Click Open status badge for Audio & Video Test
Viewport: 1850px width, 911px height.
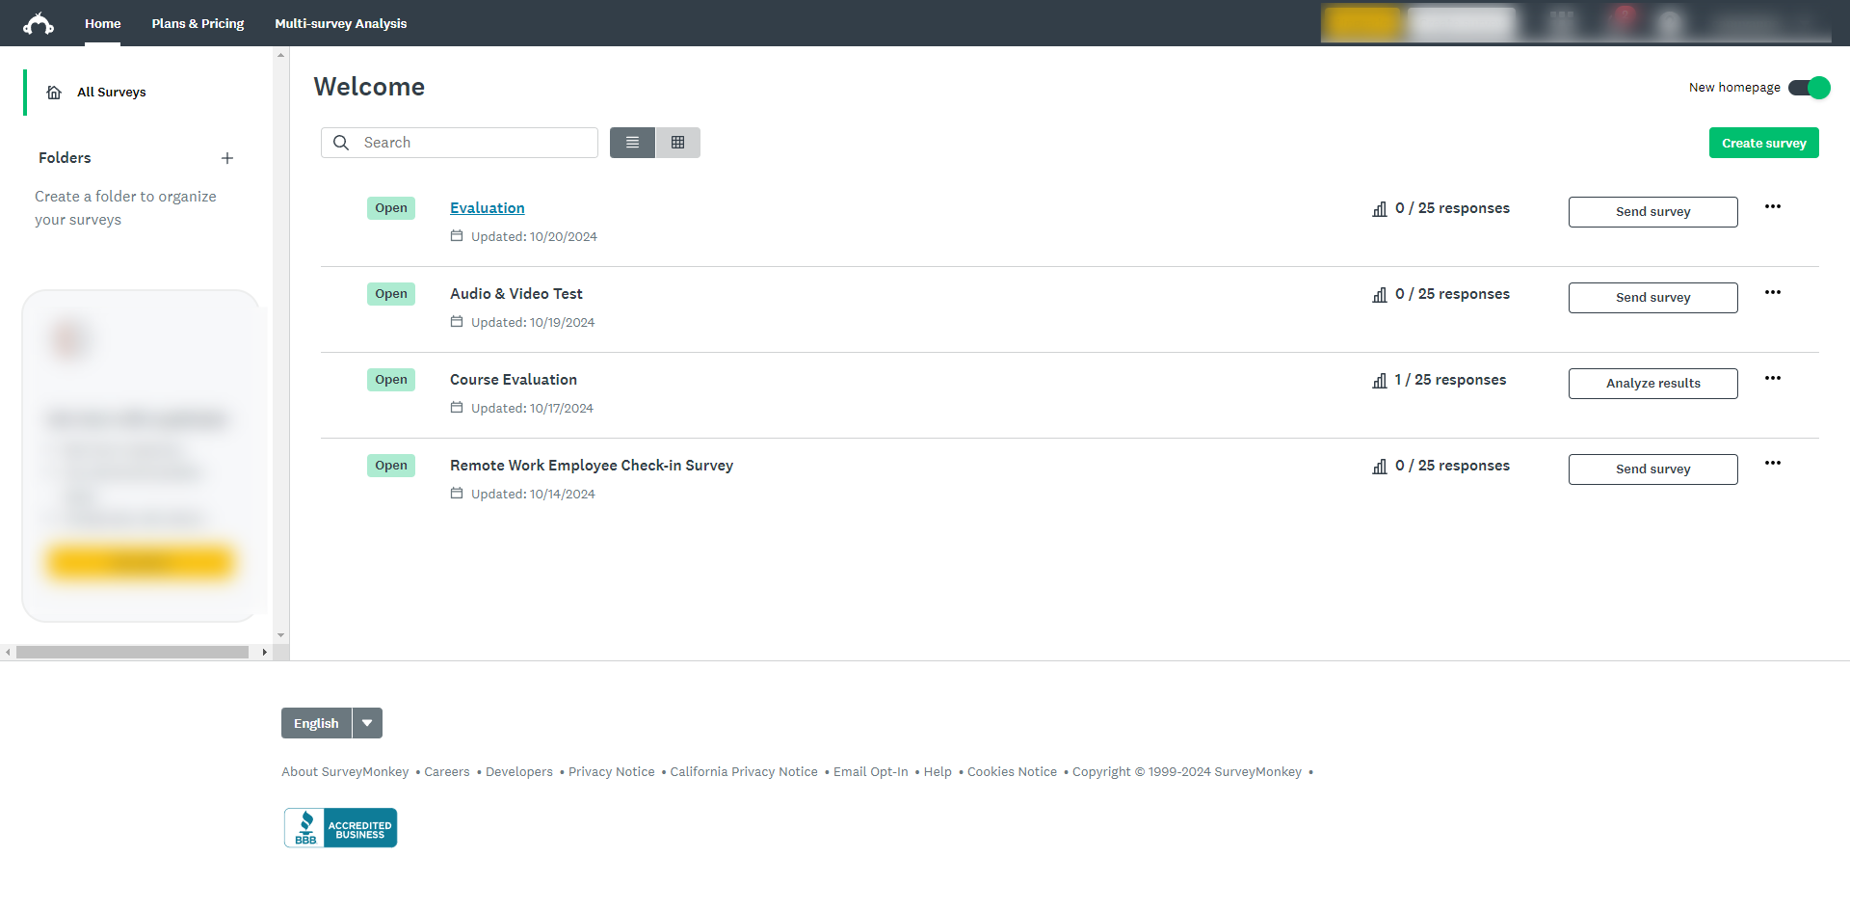[391, 294]
